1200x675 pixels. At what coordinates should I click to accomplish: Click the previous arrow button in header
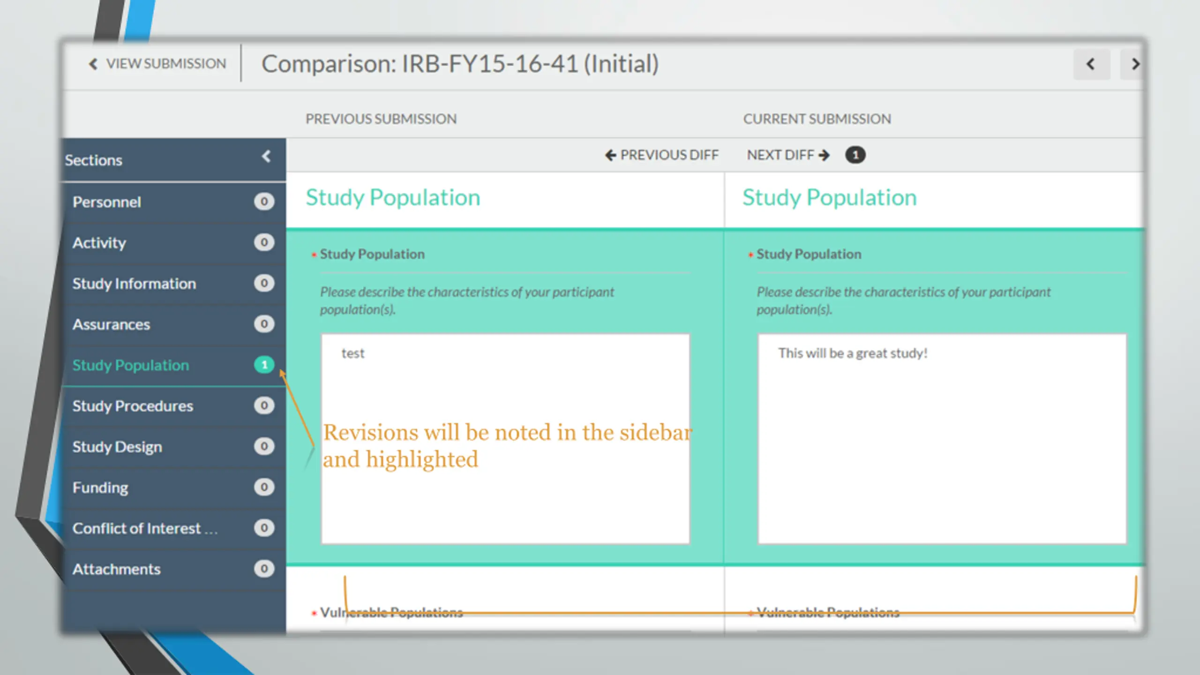pyautogui.click(x=1091, y=64)
